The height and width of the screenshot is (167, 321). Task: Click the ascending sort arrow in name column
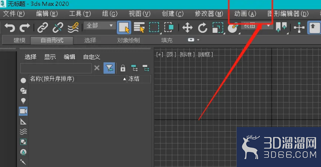tap(124, 79)
